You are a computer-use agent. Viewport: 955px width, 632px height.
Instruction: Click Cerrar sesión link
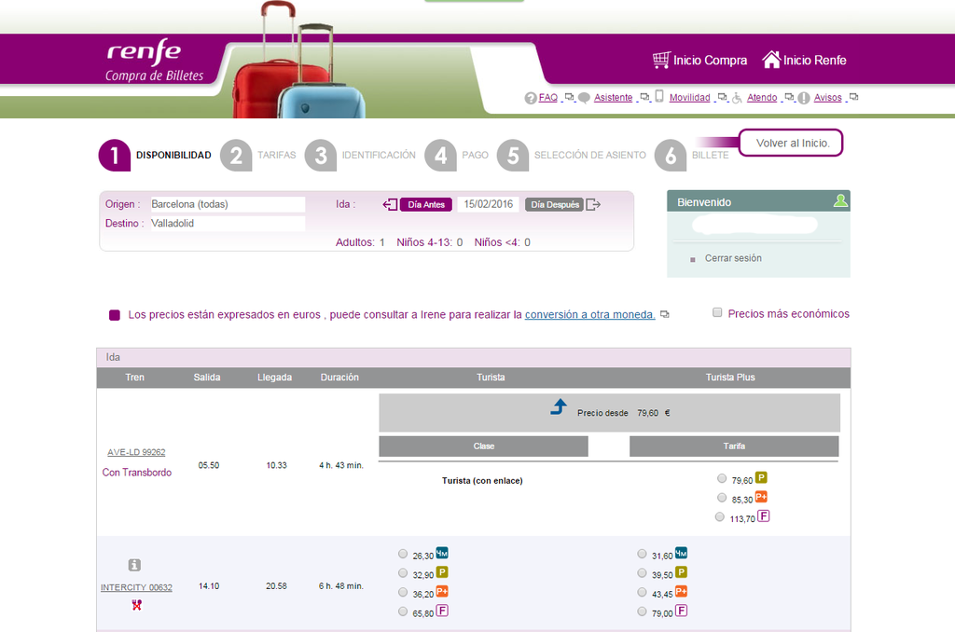point(733,258)
